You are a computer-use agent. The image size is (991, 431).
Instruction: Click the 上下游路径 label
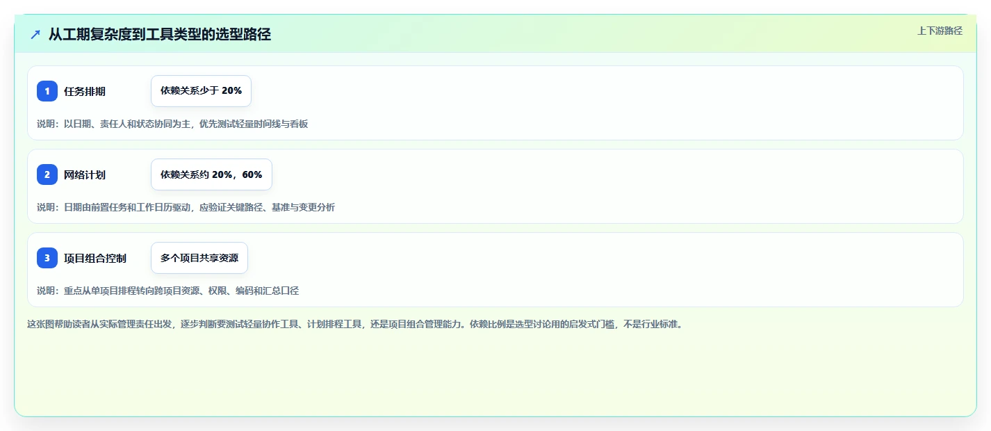click(x=940, y=31)
